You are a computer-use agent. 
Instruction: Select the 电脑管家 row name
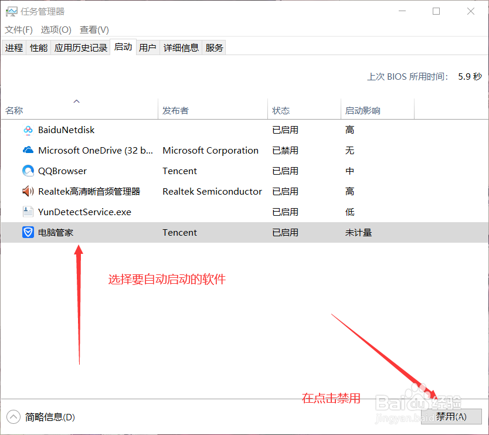click(x=56, y=233)
